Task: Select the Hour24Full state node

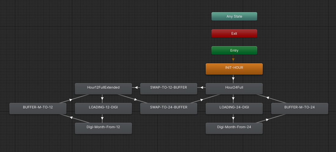Action: coord(234,89)
